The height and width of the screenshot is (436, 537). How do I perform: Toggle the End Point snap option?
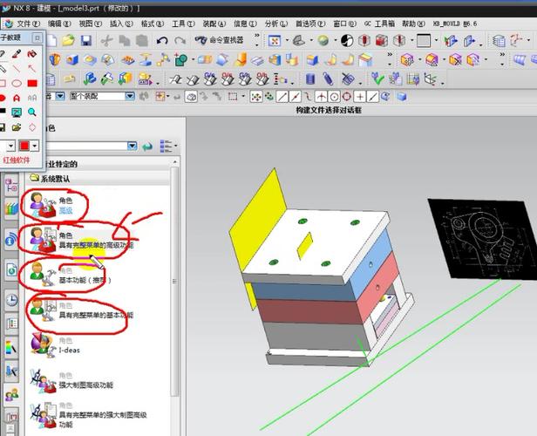282,97
